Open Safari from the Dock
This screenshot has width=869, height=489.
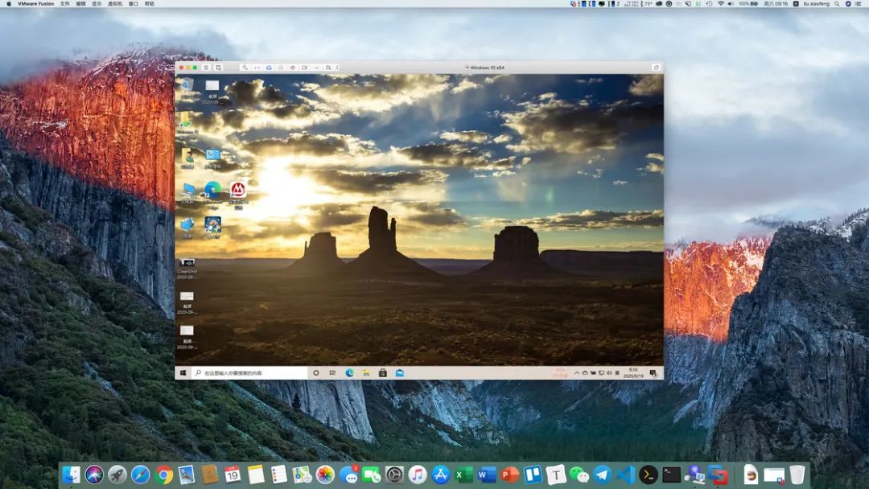point(140,475)
